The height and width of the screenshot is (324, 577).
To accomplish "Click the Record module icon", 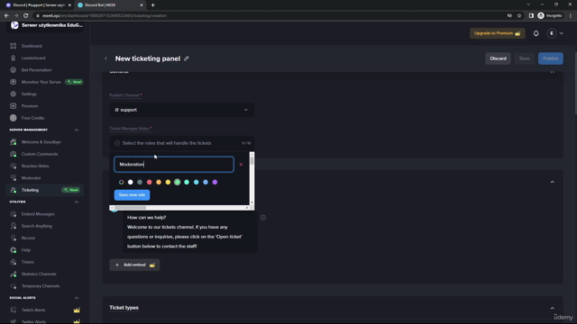I will 14,238.
